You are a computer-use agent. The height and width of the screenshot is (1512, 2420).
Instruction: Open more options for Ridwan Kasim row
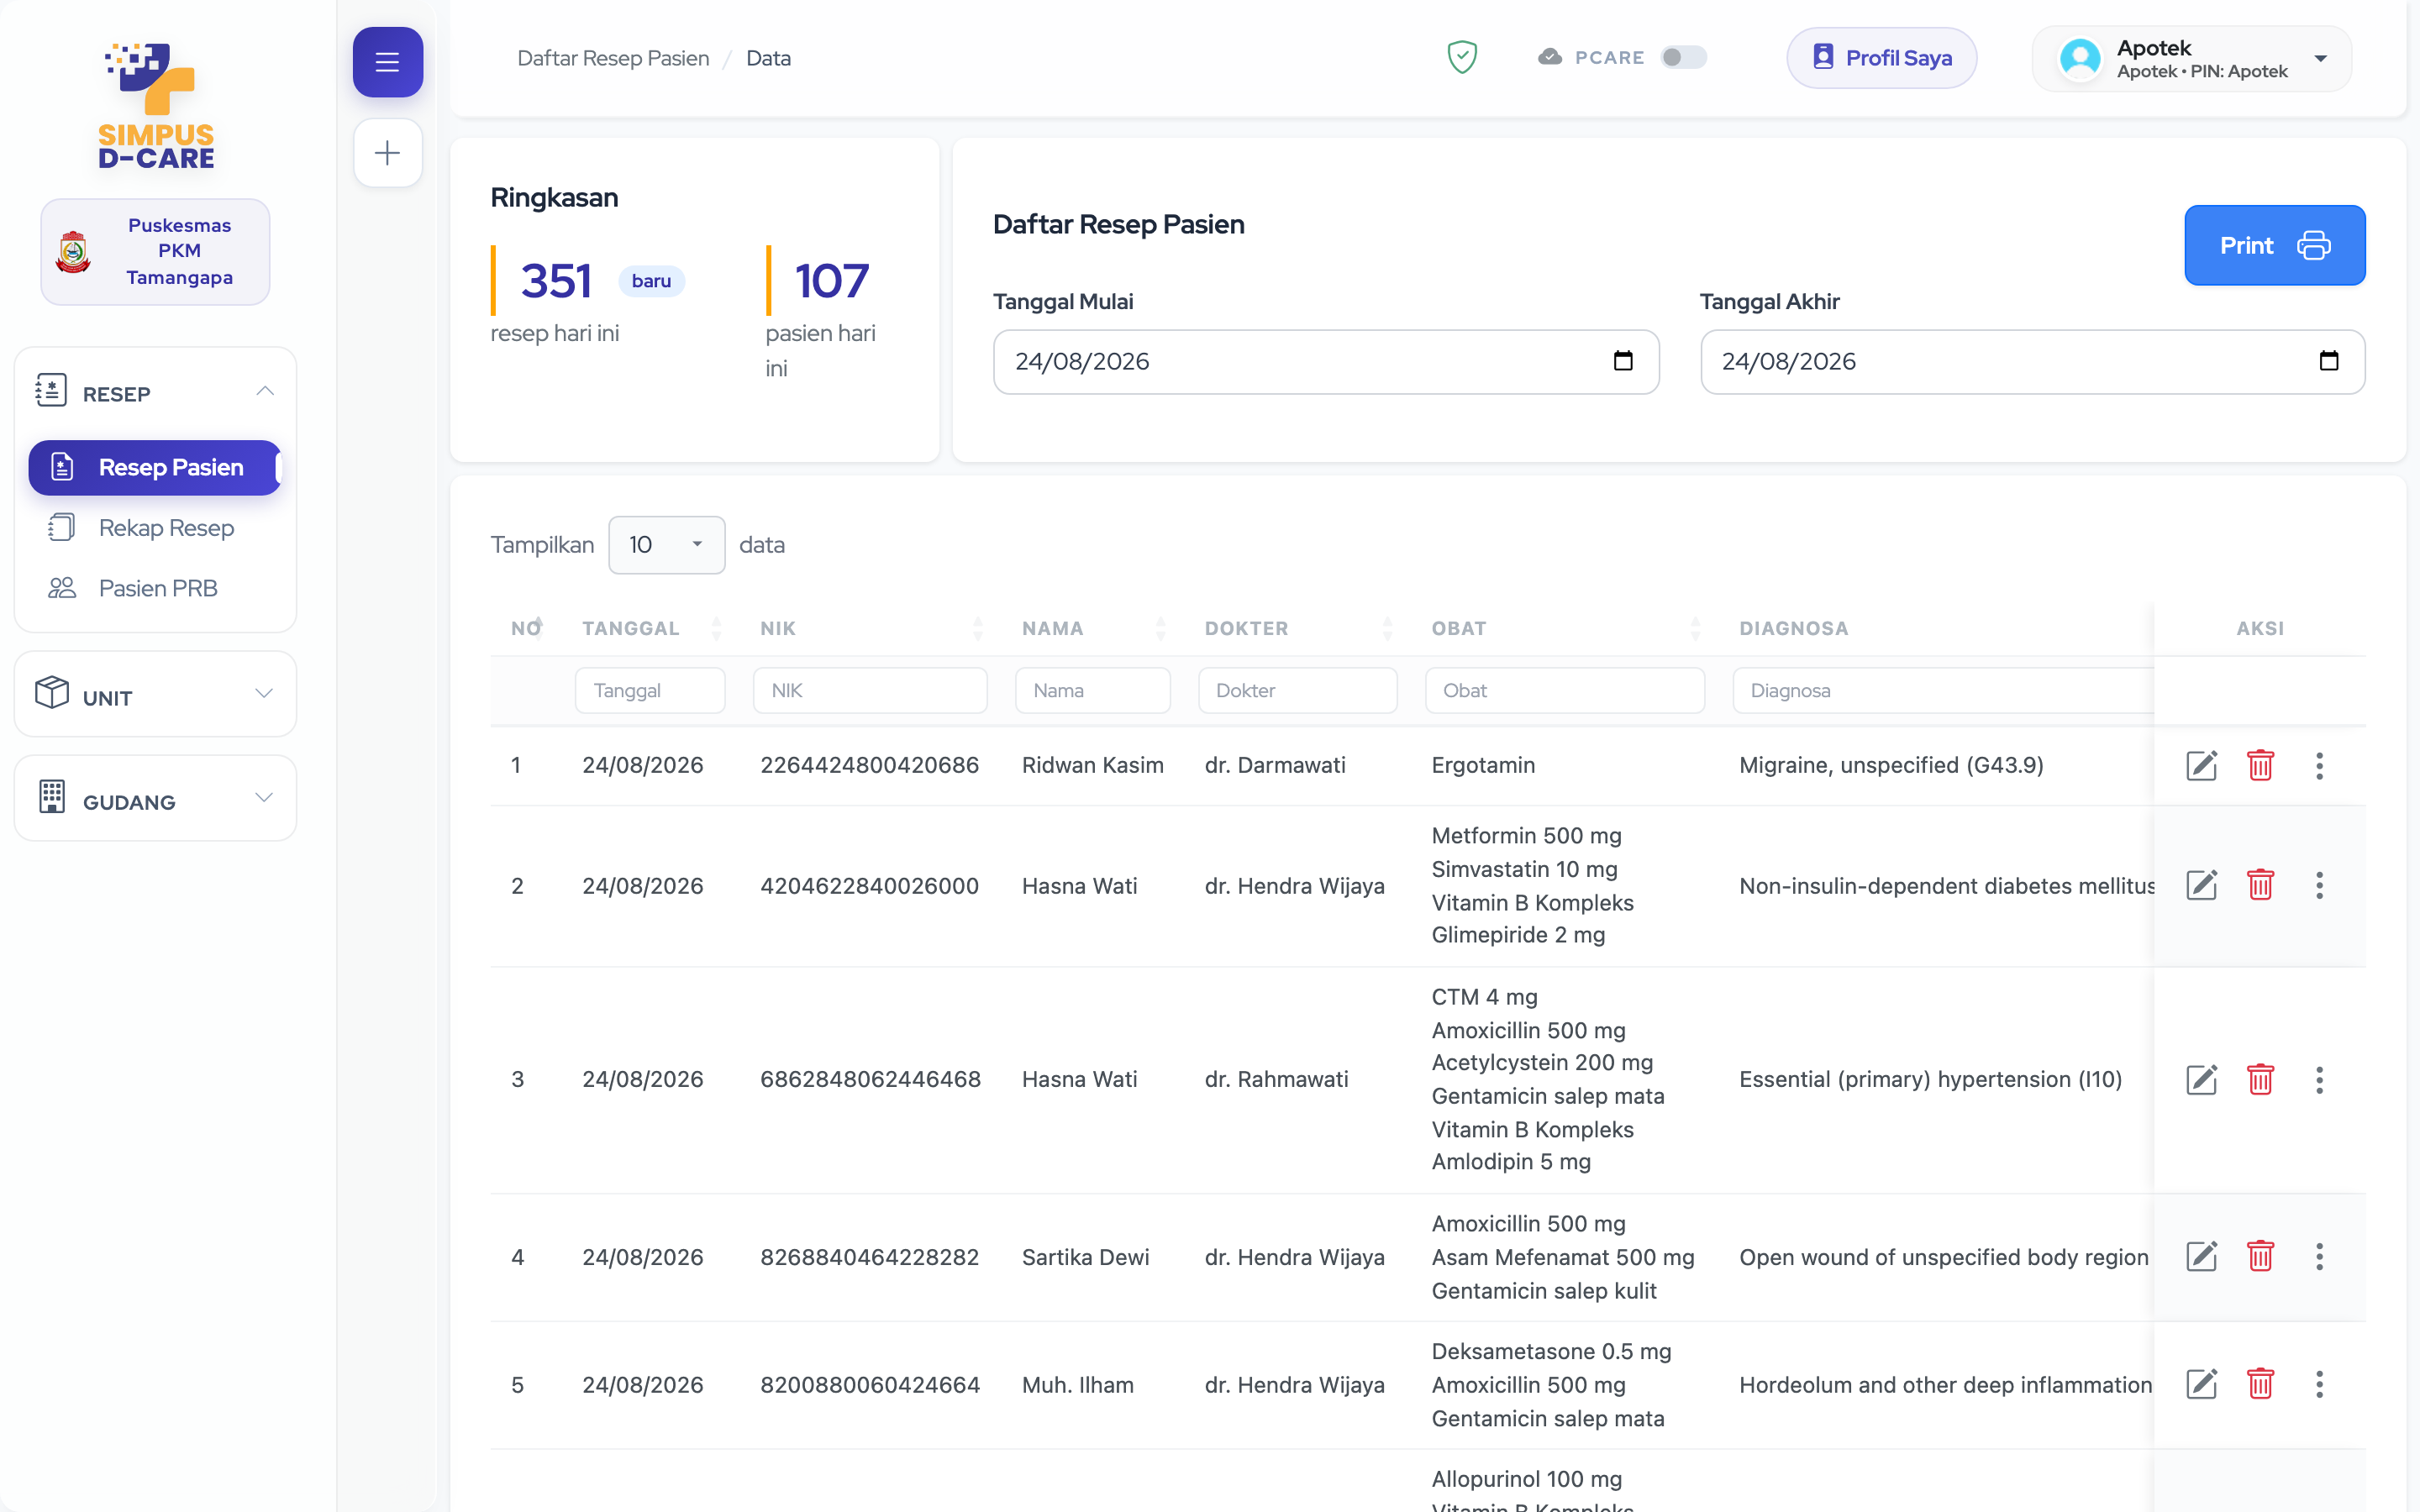[2319, 766]
